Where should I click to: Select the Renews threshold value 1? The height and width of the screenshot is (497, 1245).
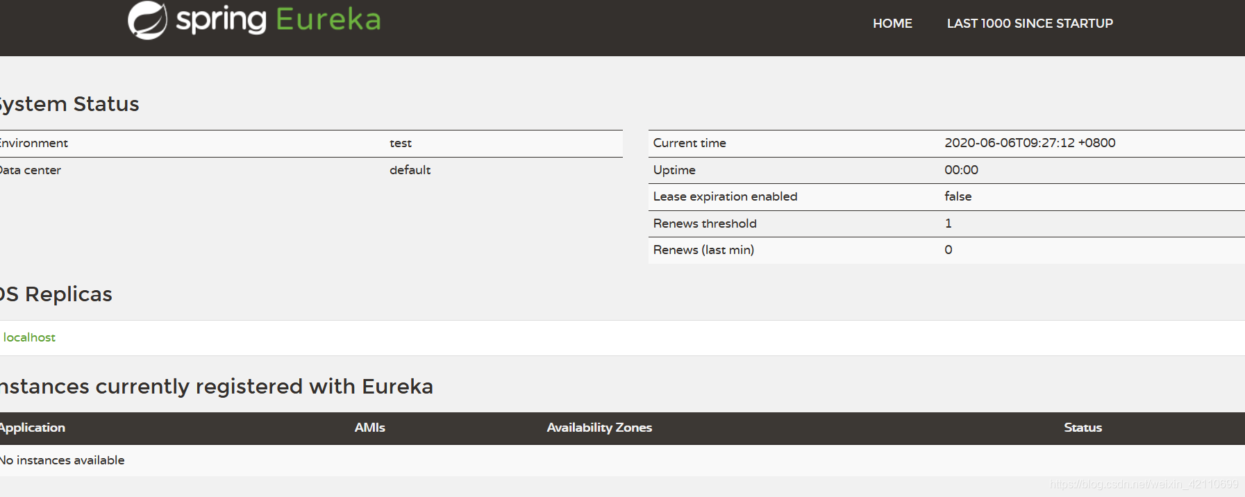pyautogui.click(x=949, y=224)
